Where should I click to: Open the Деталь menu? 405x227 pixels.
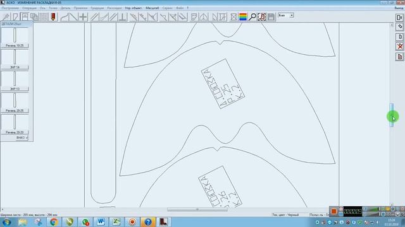pos(65,8)
